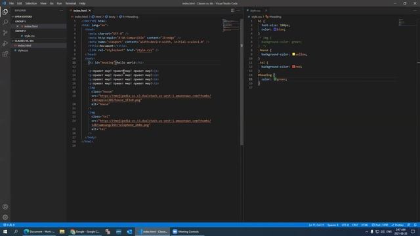420x236 pixels.
Task: Close index.html entry in Open Editors
Action: pos(18,26)
